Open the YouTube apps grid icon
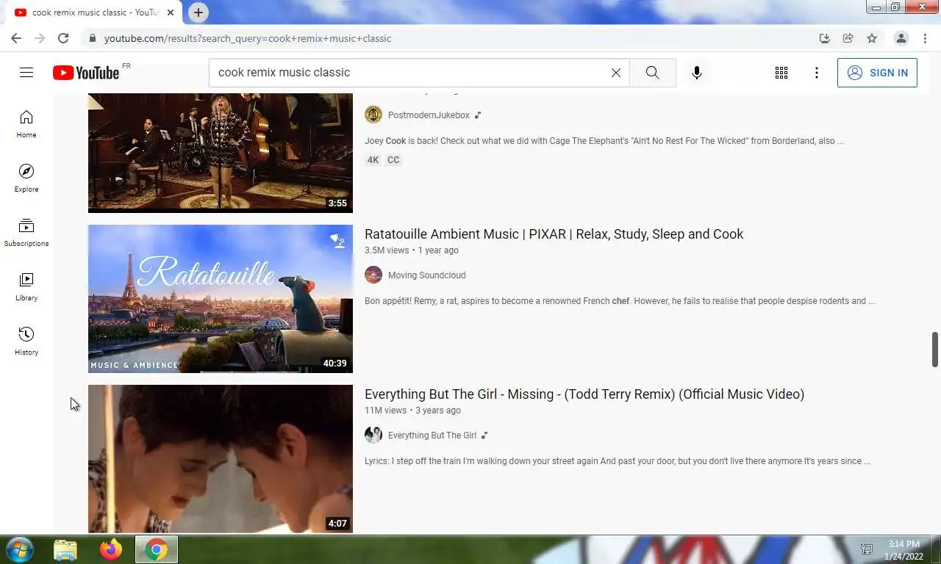The image size is (941, 564). click(781, 72)
